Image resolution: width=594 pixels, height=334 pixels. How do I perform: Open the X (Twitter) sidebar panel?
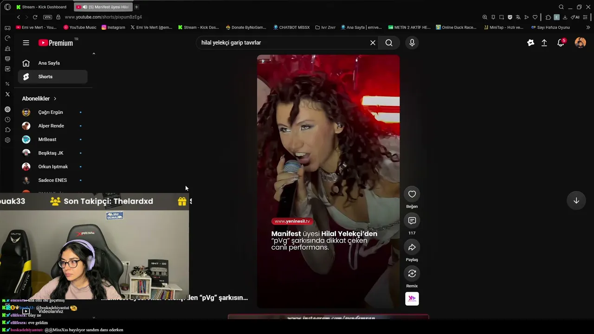pyautogui.click(x=7, y=94)
